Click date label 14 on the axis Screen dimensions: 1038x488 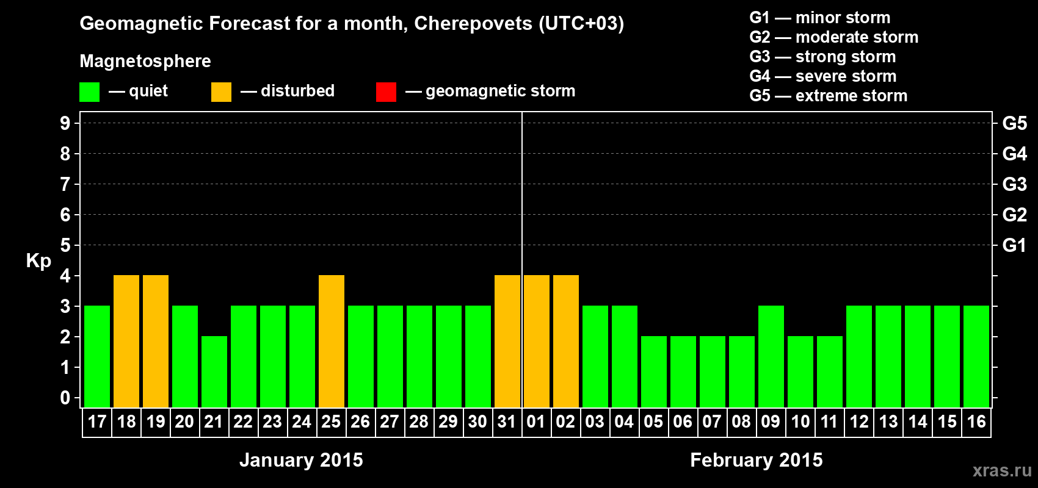[x=918, y=422]
